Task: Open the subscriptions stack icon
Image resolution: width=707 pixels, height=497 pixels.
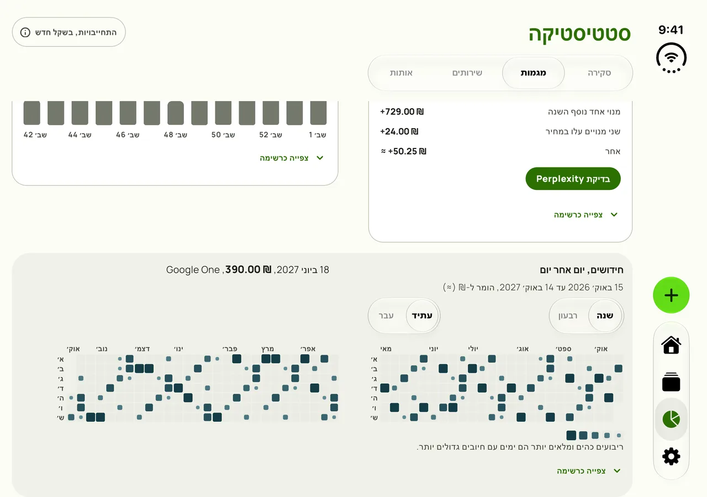Action: pyautogui.click(x=671, y=382)
